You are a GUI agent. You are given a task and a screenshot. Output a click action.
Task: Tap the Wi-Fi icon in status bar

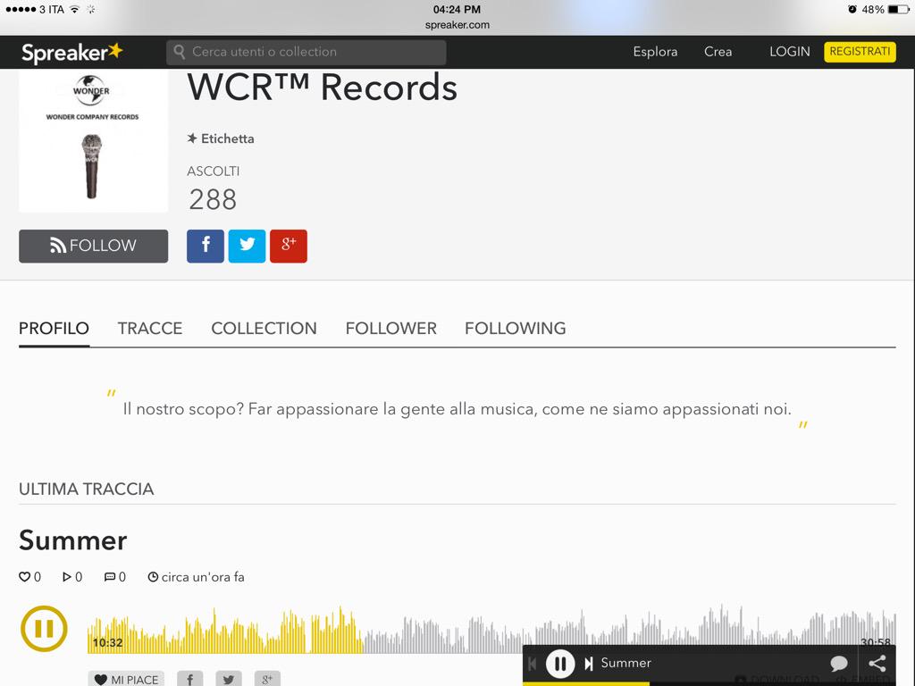click(x=74, y=9)
